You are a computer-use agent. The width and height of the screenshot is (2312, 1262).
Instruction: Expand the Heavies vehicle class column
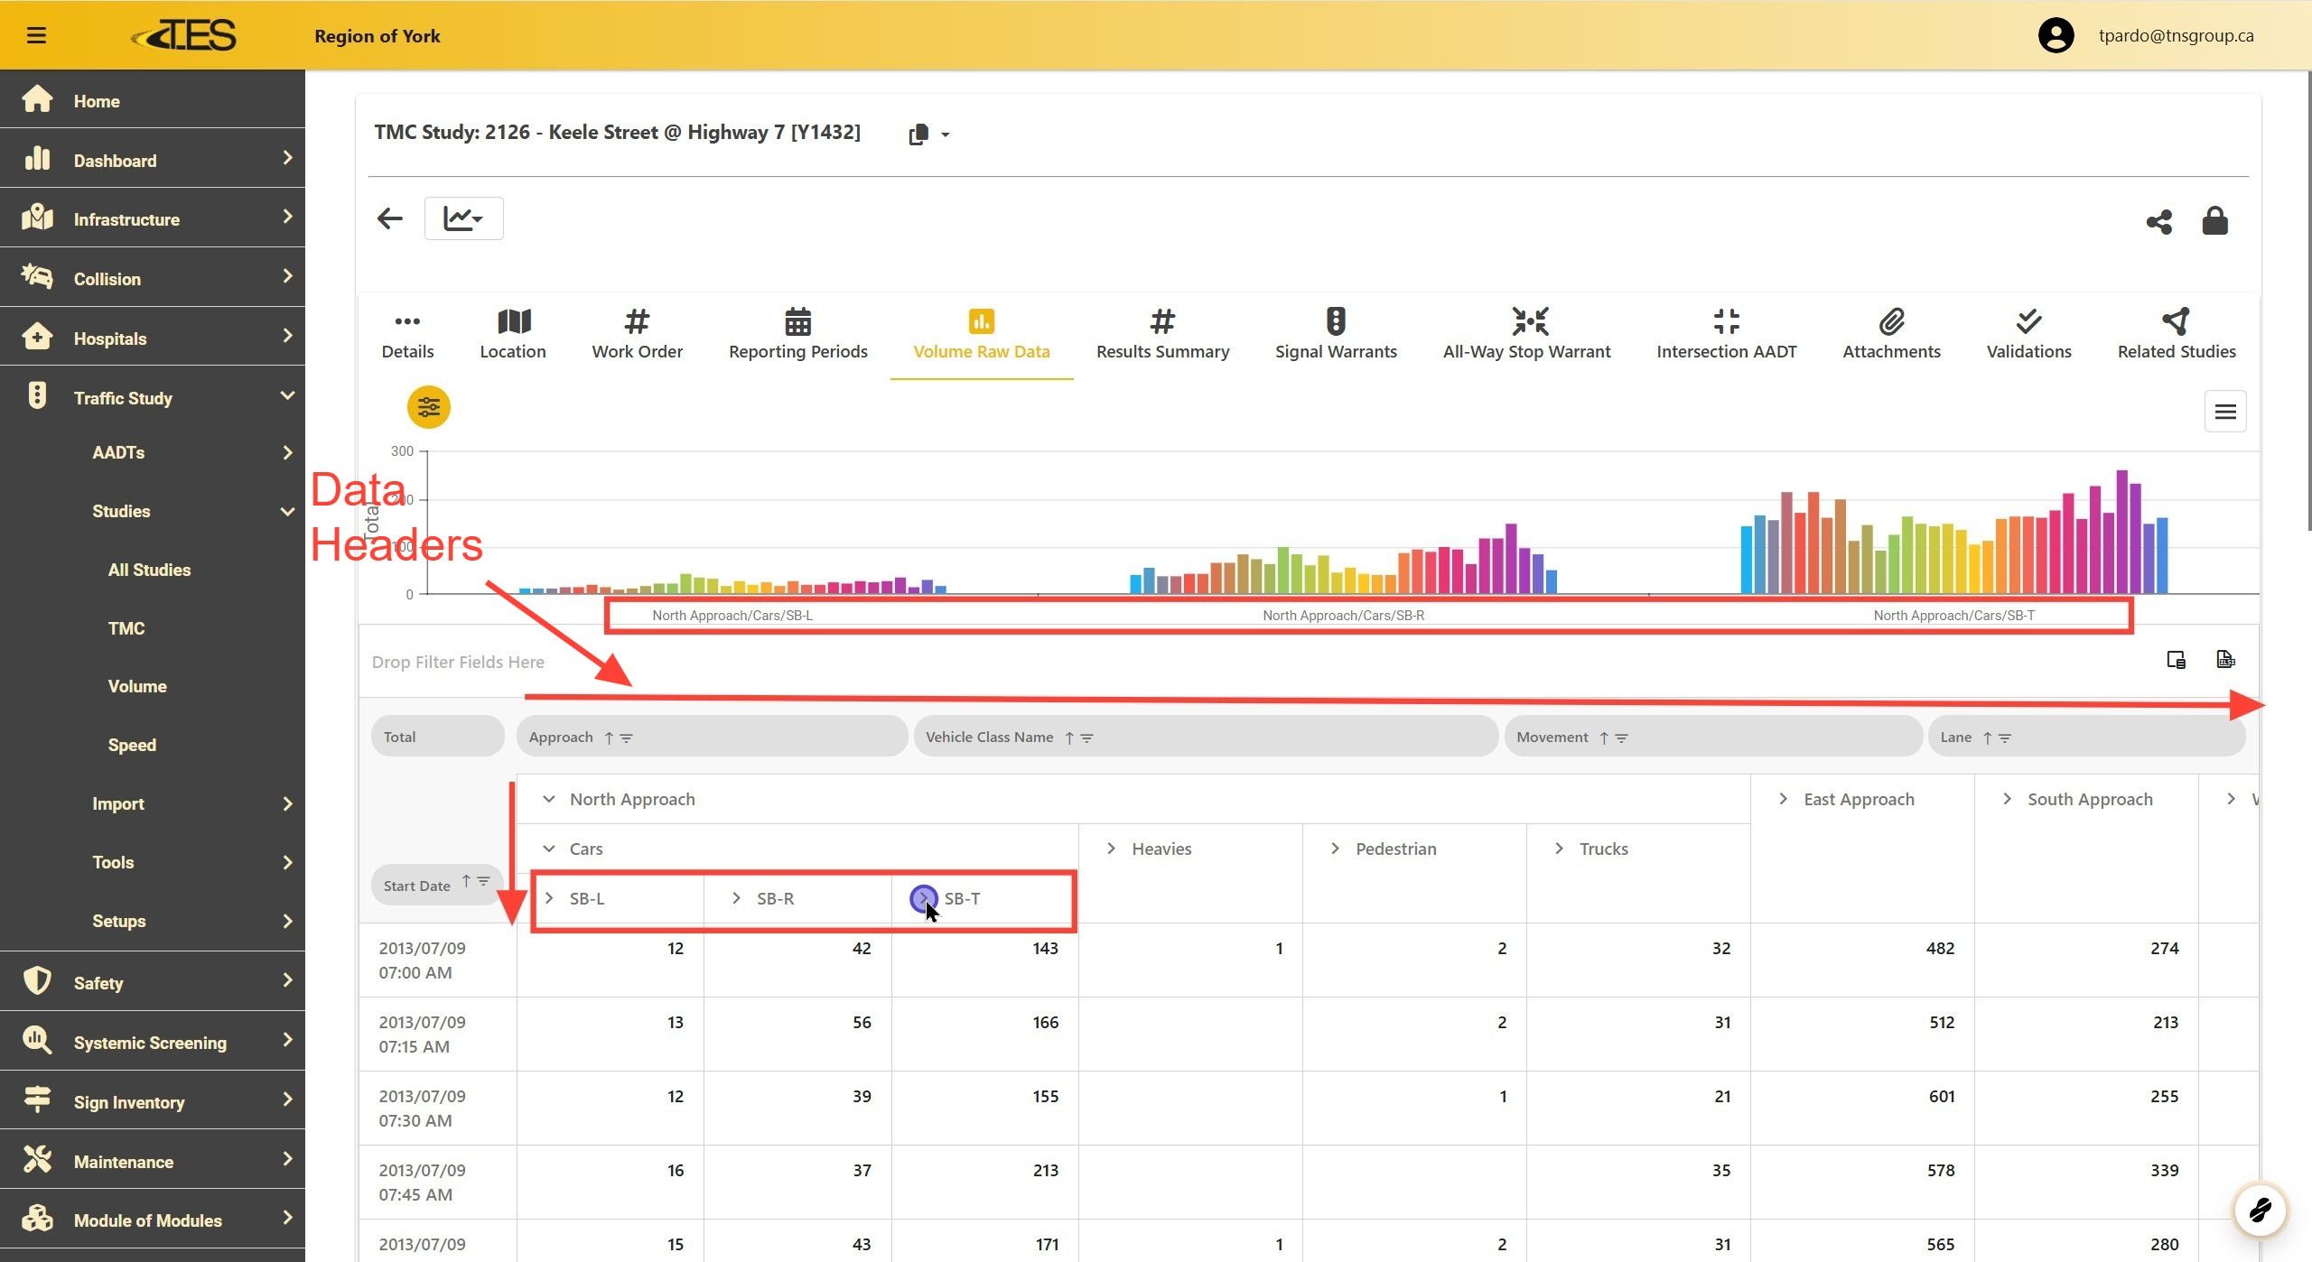[1111, 849]
